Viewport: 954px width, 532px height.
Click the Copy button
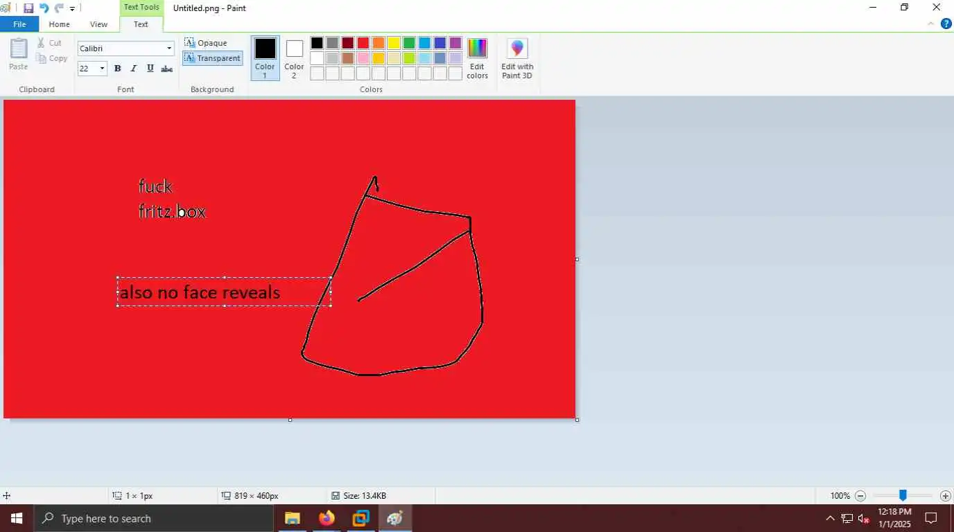coord(52,58)
